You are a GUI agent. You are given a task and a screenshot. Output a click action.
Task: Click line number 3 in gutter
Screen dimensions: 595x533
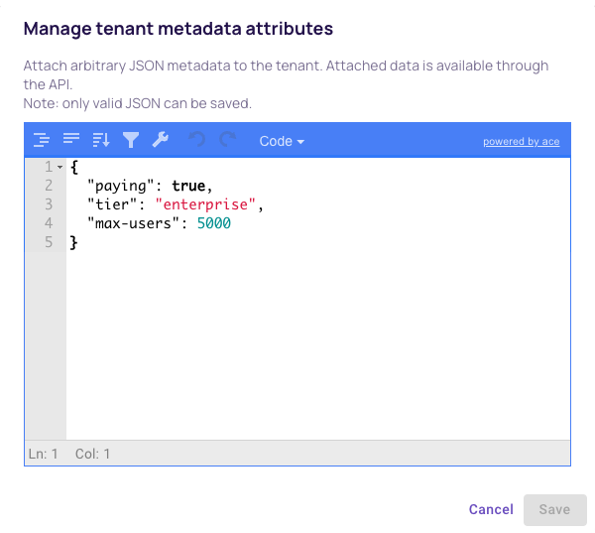[x=49, y=204]
